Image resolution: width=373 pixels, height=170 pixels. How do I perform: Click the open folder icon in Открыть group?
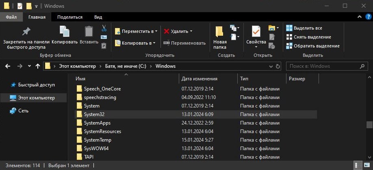271,28
